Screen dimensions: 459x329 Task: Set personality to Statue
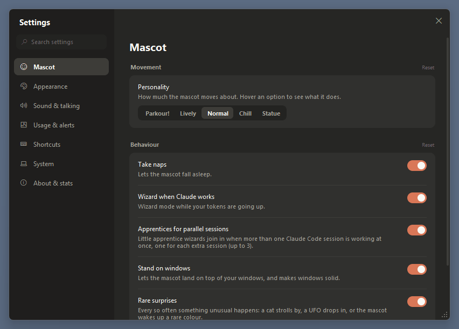[271, 113]
